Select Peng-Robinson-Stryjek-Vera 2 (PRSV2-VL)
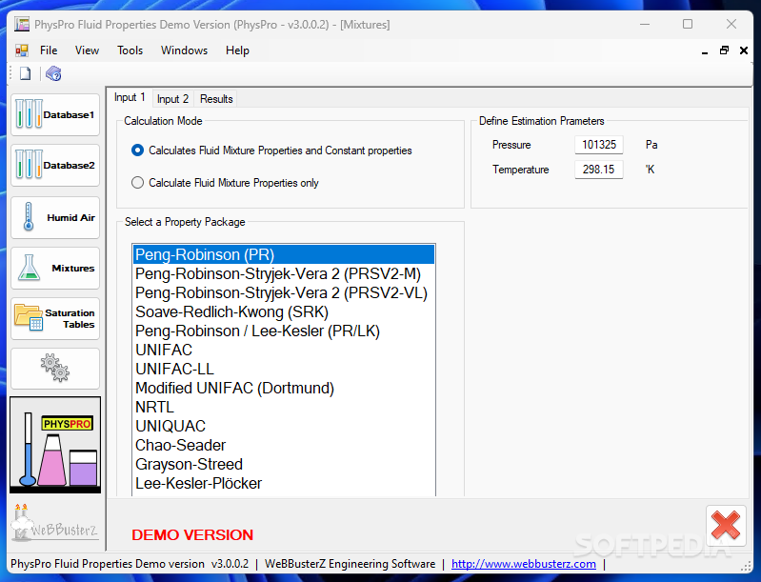This screenshot has width=761, height=582. [284, 292]
